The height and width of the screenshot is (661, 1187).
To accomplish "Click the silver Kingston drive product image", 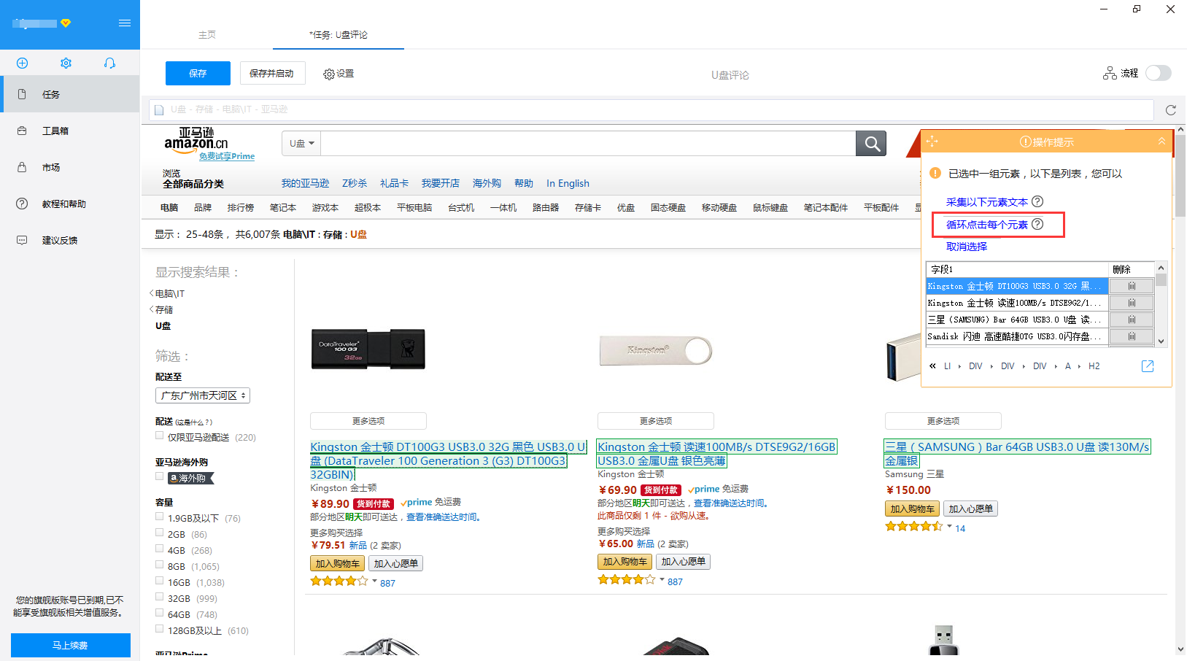I will click(655, 351).
